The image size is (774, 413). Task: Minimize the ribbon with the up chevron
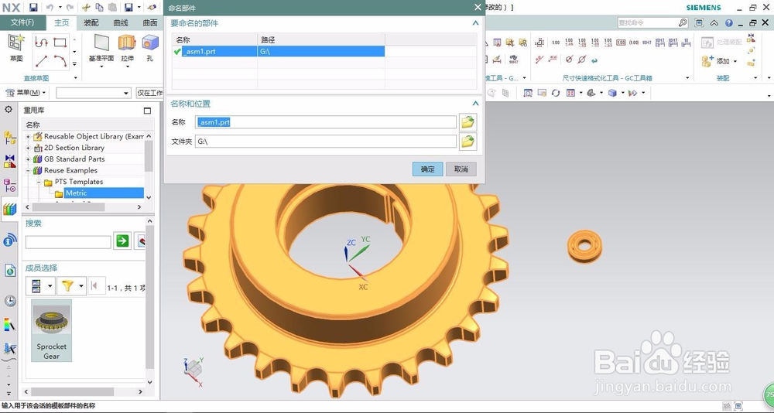[714, 22]
